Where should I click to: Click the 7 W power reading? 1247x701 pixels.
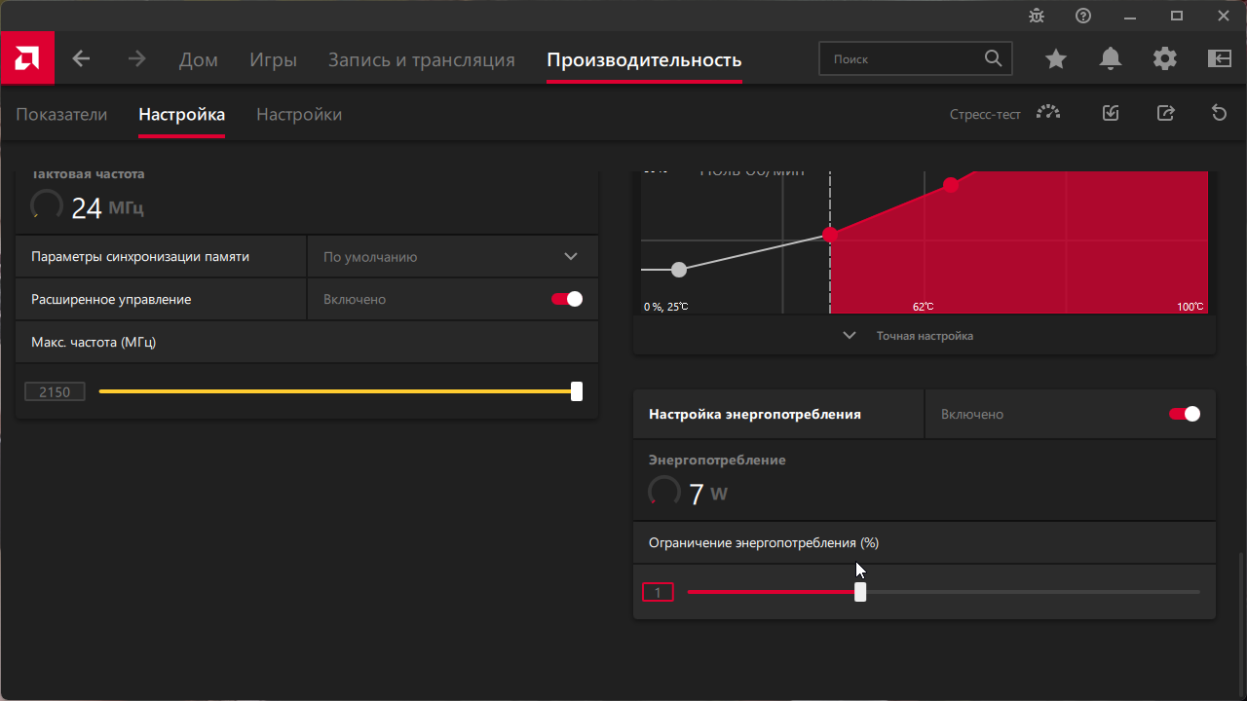708,495
